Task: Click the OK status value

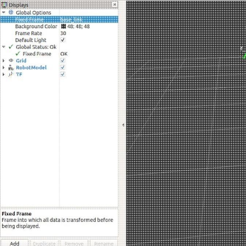Action: [x=64, y=54]
